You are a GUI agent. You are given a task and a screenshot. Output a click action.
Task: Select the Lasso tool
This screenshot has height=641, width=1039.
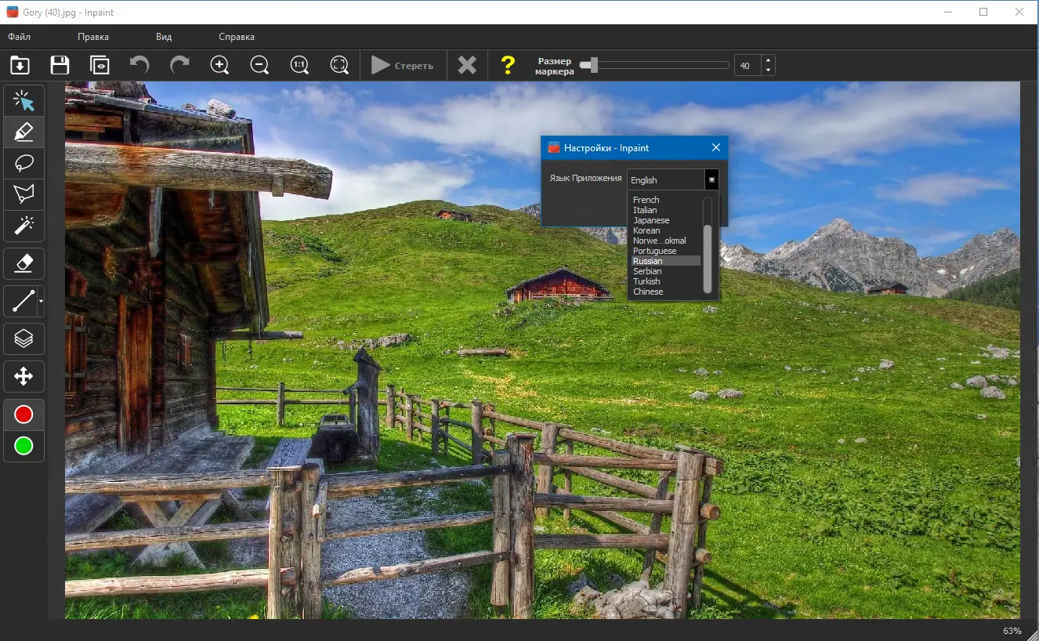(x=24, y=163)
